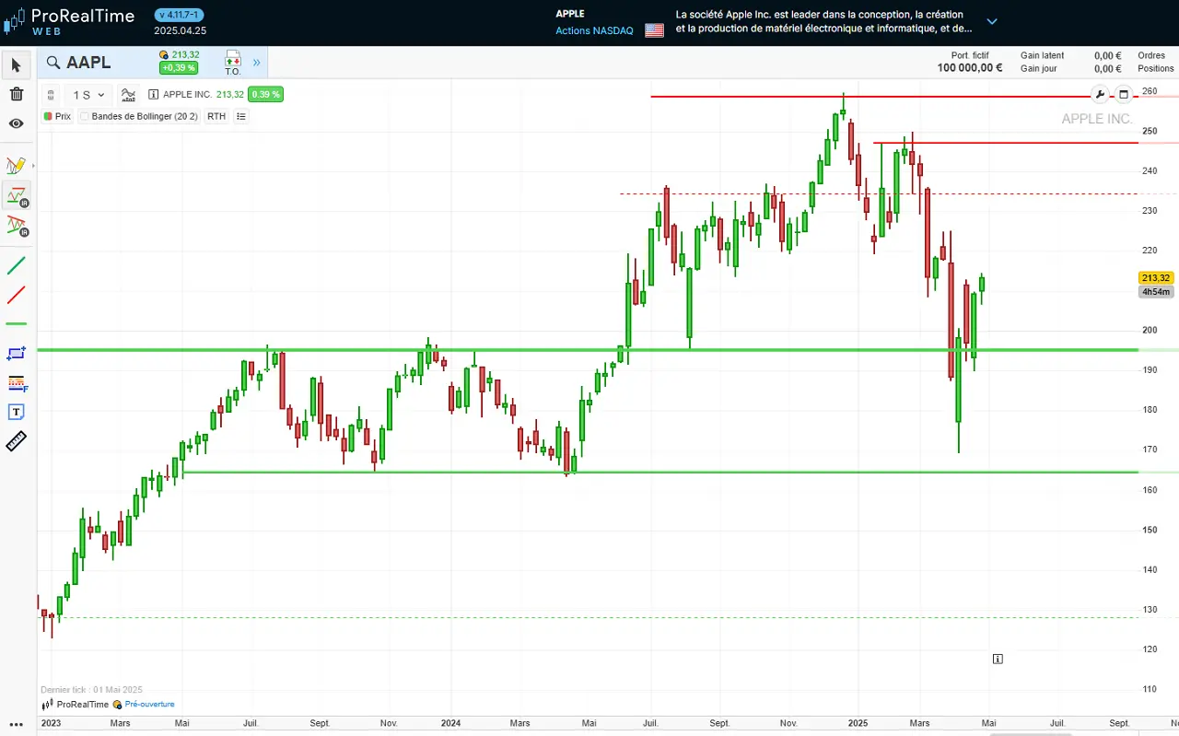Click the v 4.11.7-1 version badge
Viewport: 1179px width, 736px height.
coord(180,15)
